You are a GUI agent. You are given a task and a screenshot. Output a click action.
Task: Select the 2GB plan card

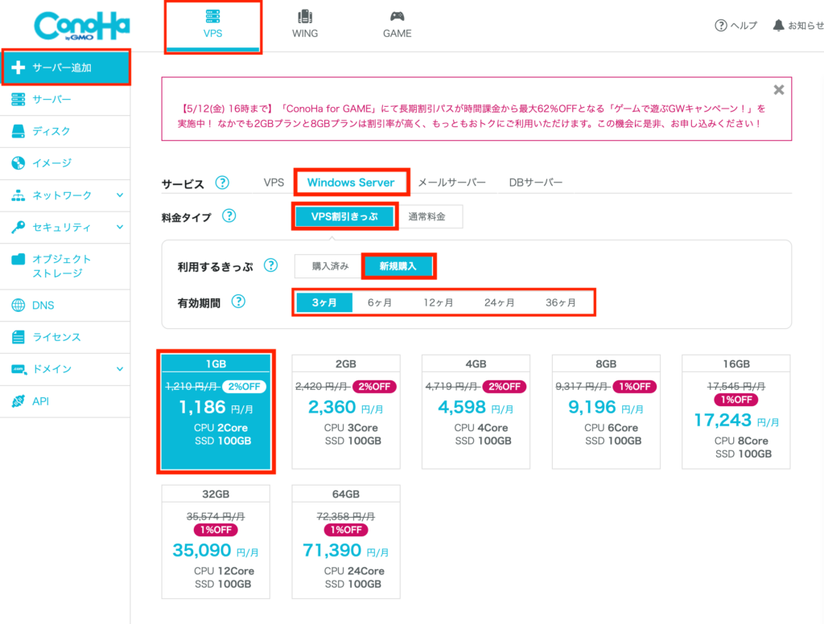346,412
